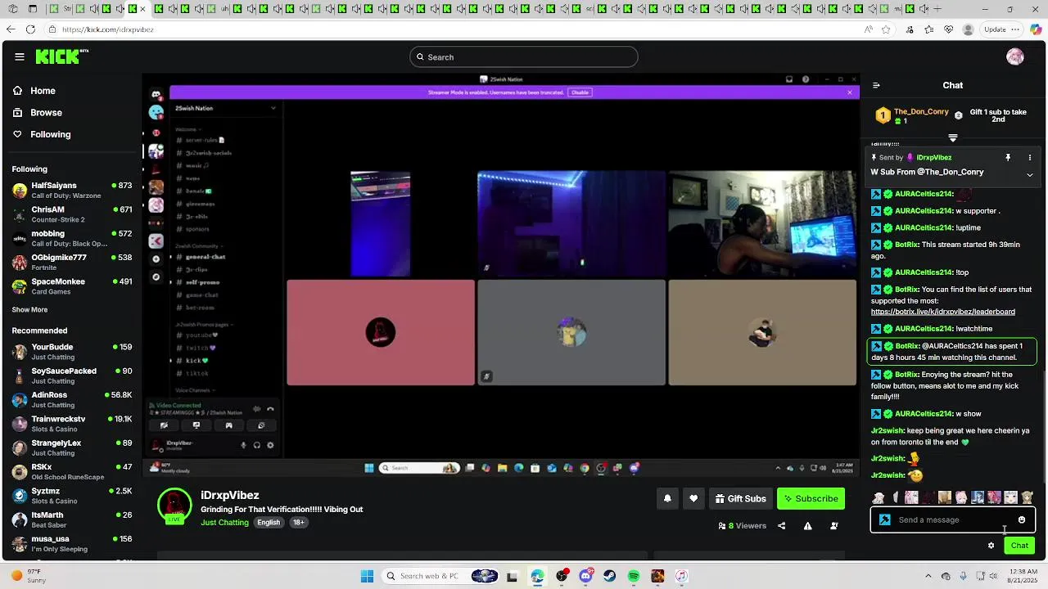1048x589 pixels.
Task: Click Just Chatting category under stream title
Action: 224,523
